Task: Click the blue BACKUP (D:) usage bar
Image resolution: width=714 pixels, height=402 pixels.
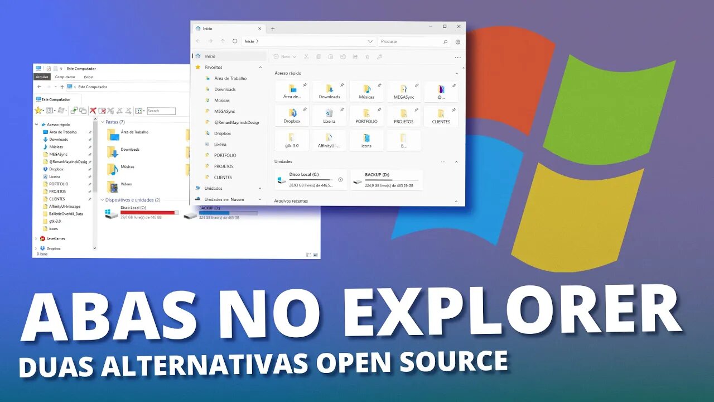Action: (228, 213)
